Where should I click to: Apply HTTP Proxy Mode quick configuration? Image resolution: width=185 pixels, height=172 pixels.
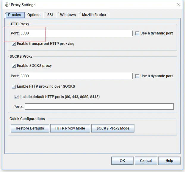pos(70,128)
